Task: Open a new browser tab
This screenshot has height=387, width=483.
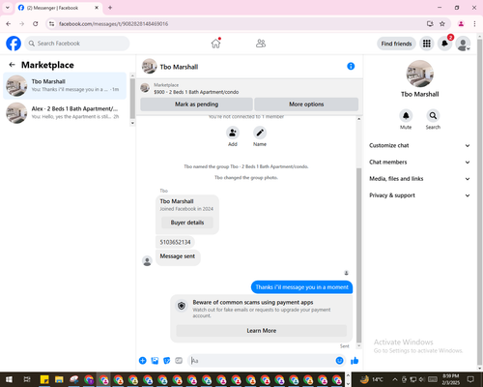Action: point(110,8)
